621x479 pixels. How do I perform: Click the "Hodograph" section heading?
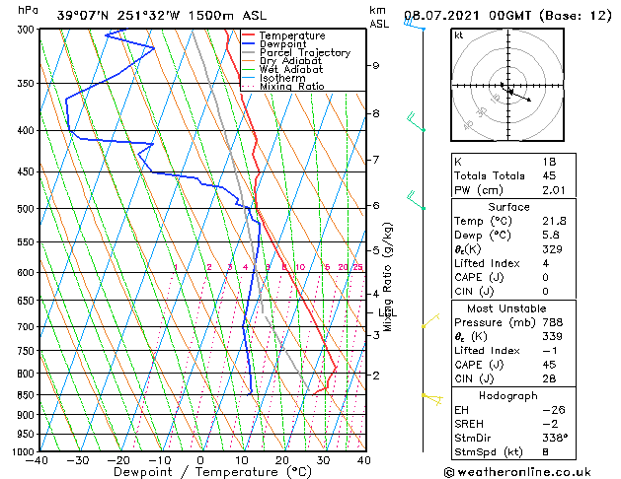[508, 396]
